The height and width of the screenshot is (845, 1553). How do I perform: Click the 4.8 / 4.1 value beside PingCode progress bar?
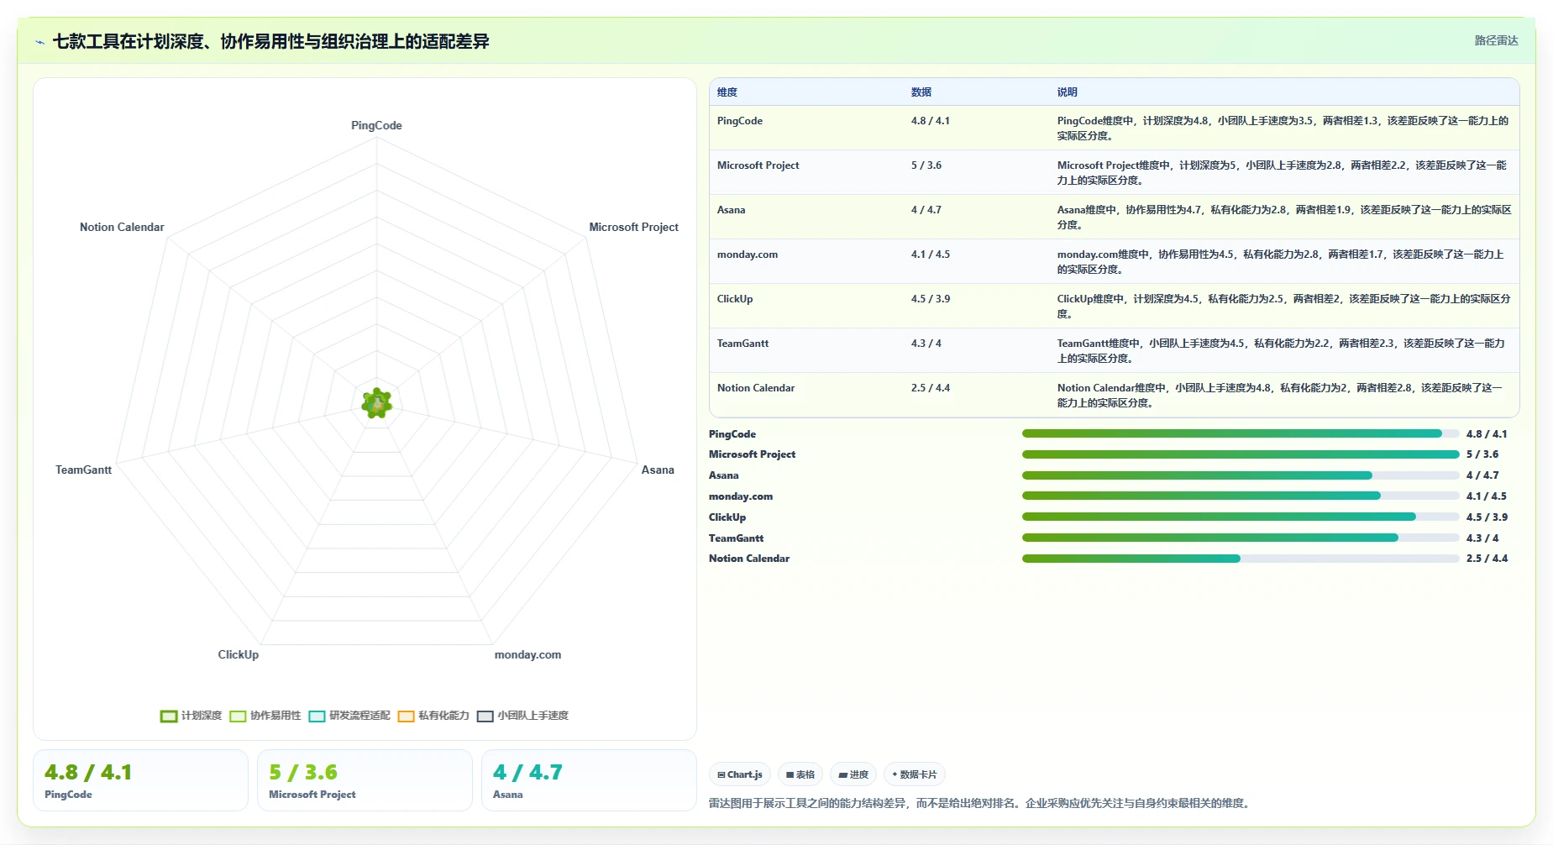click(x=1487, y=434)
